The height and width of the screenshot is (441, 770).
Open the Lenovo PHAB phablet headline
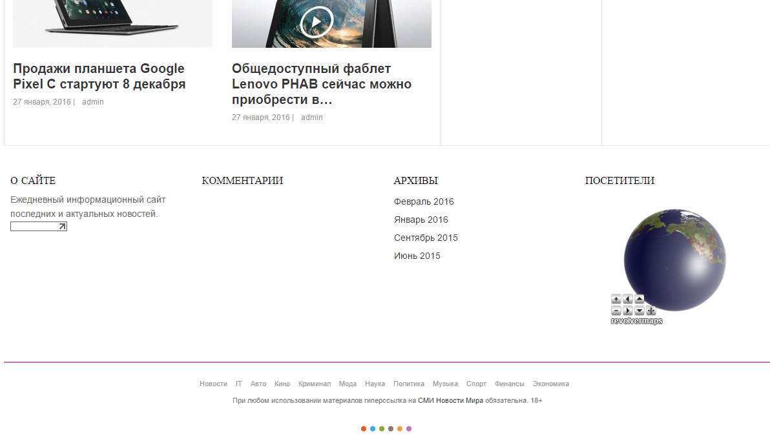coord(322,84)
